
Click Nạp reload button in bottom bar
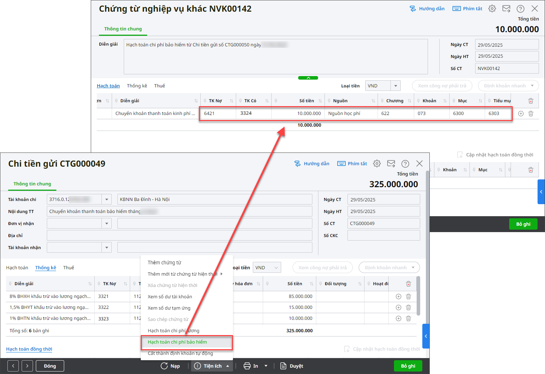[170, 366]
